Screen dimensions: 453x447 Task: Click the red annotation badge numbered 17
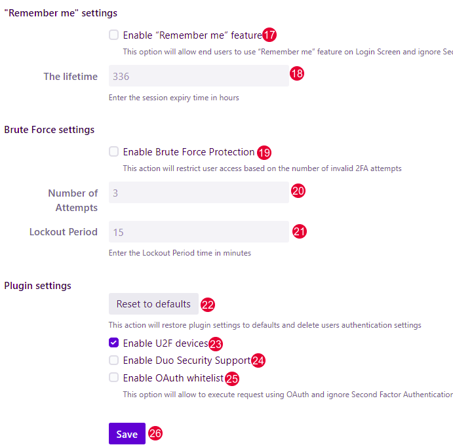coord(269,35)
